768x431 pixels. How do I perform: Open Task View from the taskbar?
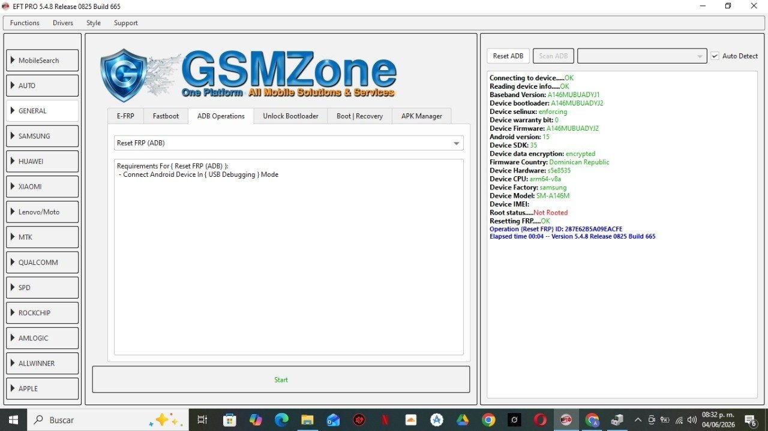tap(203, 420)
